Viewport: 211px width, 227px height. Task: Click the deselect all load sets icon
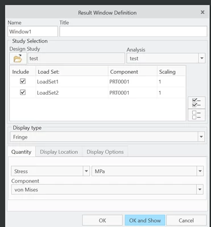point(196,115)
